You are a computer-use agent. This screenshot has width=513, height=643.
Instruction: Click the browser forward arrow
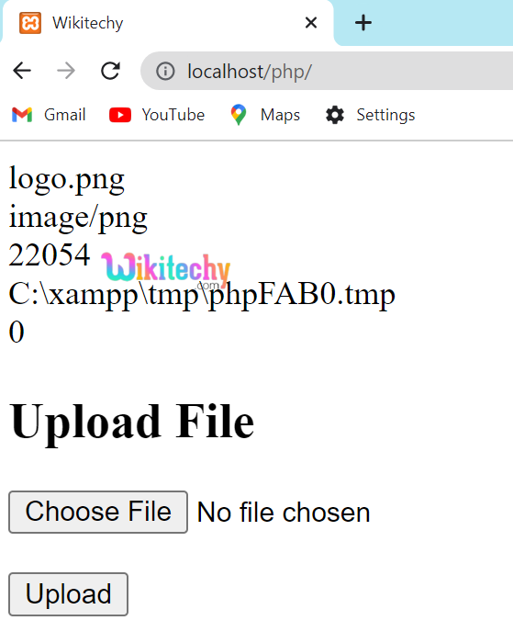(x=66, y=71)
